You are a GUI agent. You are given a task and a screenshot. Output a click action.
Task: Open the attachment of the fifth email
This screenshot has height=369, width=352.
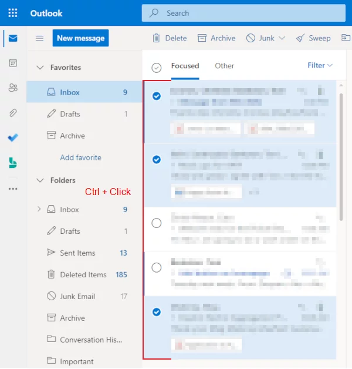coord(207,345)
